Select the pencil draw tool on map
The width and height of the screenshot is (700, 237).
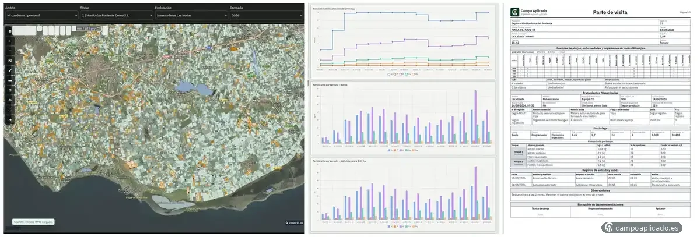coord(10,70)
